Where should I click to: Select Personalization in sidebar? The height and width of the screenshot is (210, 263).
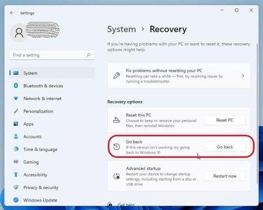(52, 111)
